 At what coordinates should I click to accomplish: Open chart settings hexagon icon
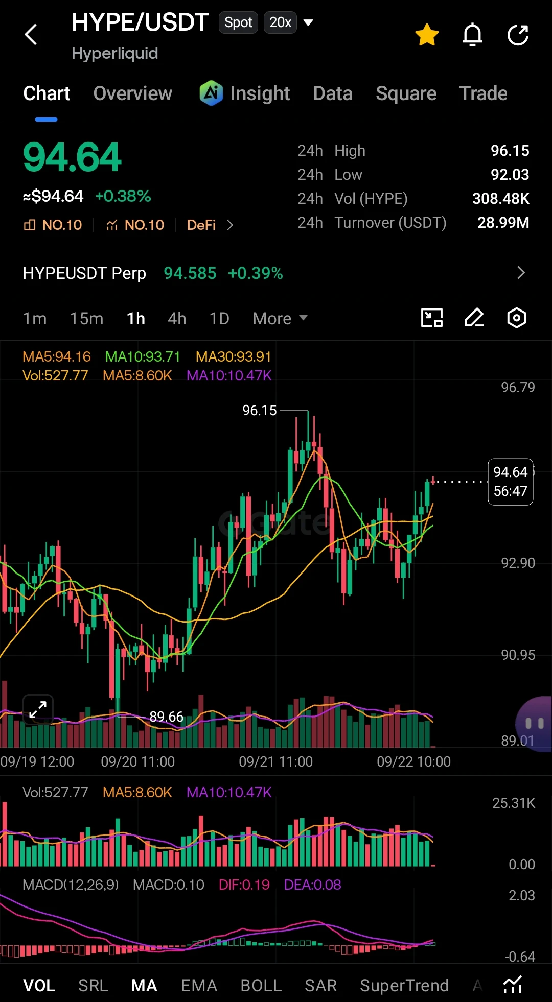click(x=516, y=318)
